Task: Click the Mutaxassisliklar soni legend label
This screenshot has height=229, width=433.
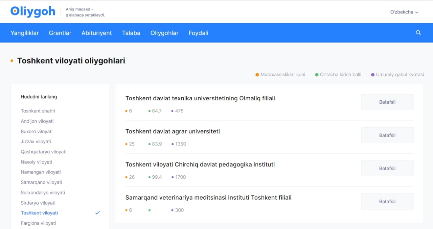Action: click(280, 75)
